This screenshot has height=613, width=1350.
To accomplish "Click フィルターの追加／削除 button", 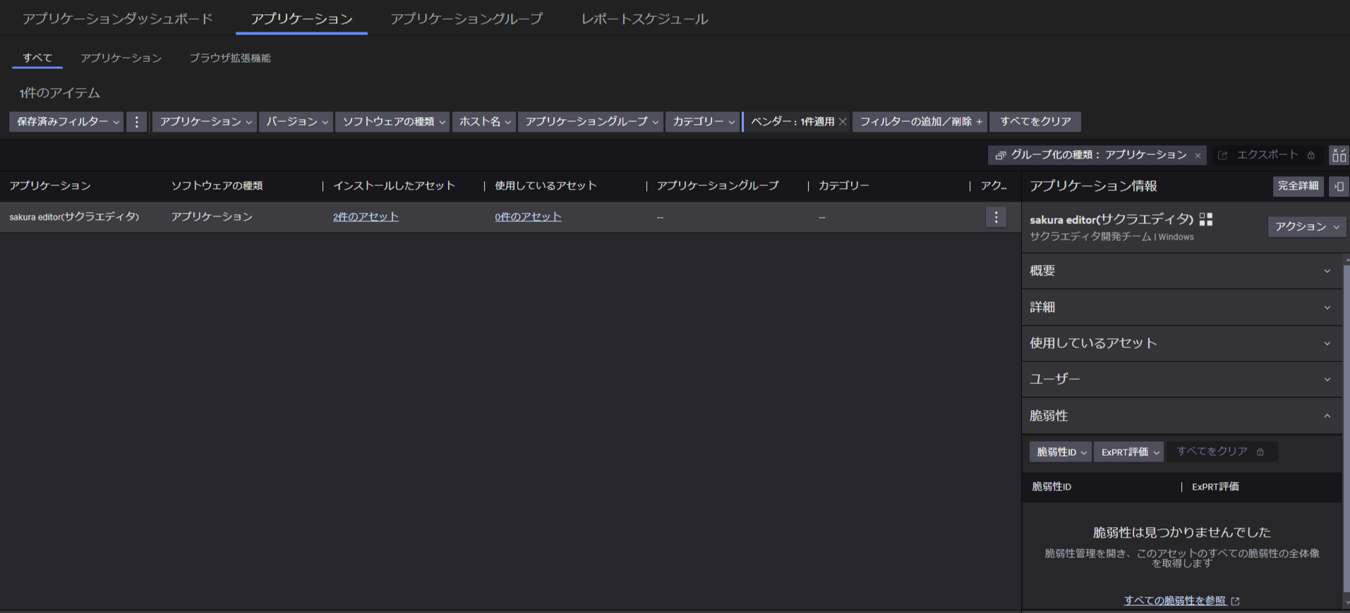I will [x=920, y=122].
